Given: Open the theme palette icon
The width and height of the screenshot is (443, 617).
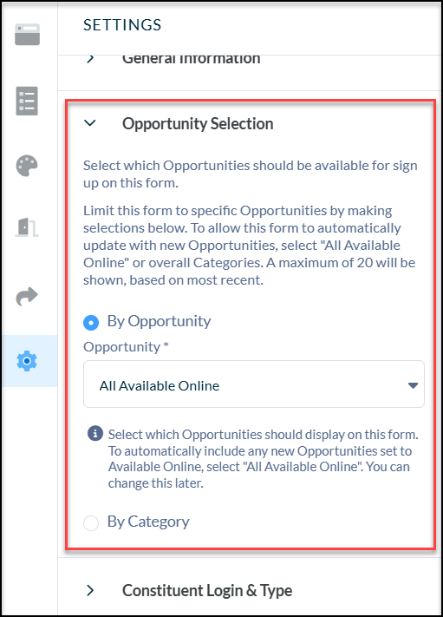Looking at the screenshot, I should tap(27, 166).
